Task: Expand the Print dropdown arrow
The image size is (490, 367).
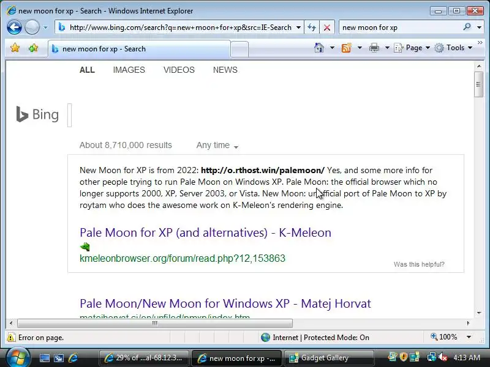Action: (x=387, y=48)
